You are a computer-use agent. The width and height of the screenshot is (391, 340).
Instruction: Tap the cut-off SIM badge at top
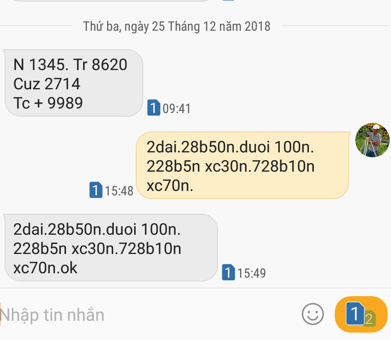(229, 0)
